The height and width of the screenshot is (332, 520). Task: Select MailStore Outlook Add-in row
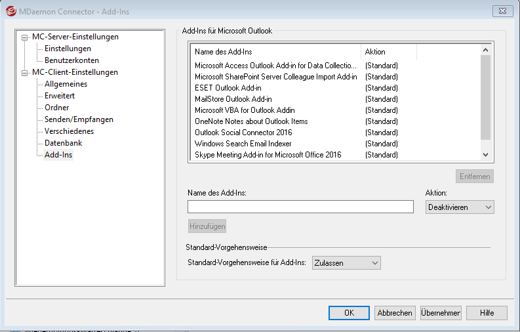(x=233, y=99)
